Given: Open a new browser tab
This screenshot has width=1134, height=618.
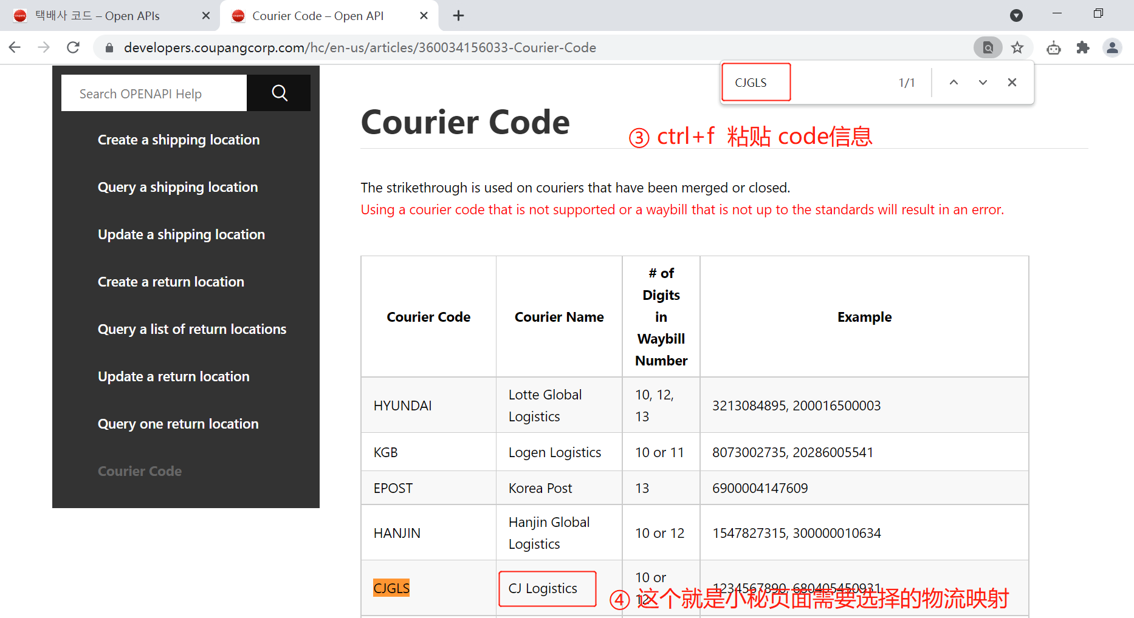Looking at the screenshot, I should (459, 16).
